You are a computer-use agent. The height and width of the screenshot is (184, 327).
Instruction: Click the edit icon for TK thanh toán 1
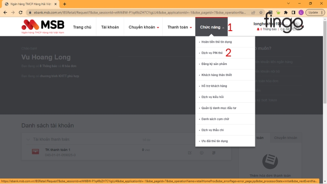pos(190,153)
